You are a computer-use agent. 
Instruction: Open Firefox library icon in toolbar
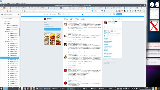pyautogui.click(x=117, y=11)
